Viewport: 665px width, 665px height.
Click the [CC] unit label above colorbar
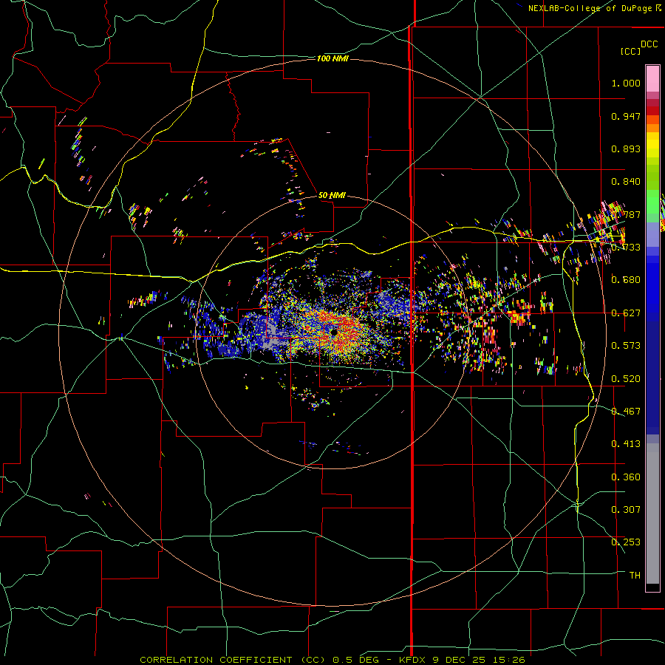630,51
